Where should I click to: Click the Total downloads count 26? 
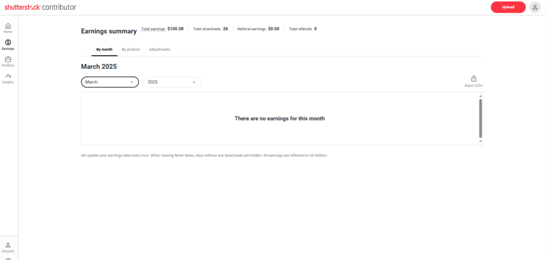226,29
